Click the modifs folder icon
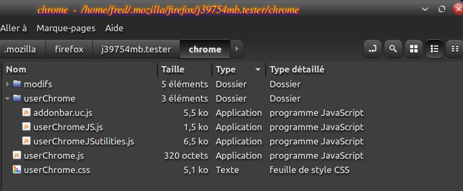The height and width of the screenshot is (191, 463). (x=17, y=84)
